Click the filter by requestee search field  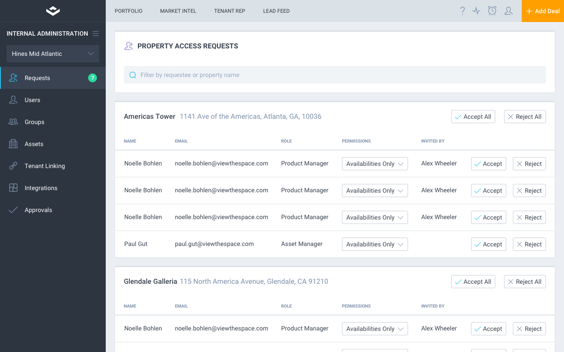click(335, 75)
